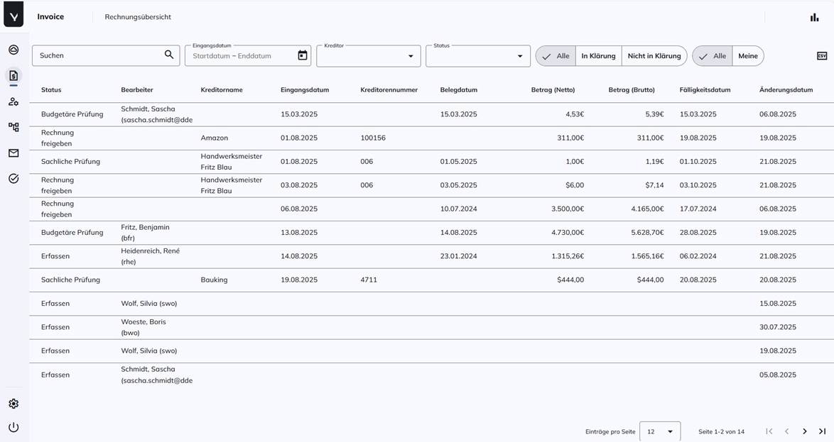This screenshot has width=834, height=442.
Task: Open the bar chart statistics icon
Action: tap(814, 17)
